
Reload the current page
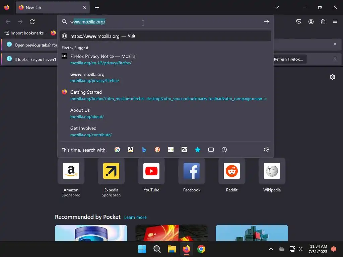[32, 22]
